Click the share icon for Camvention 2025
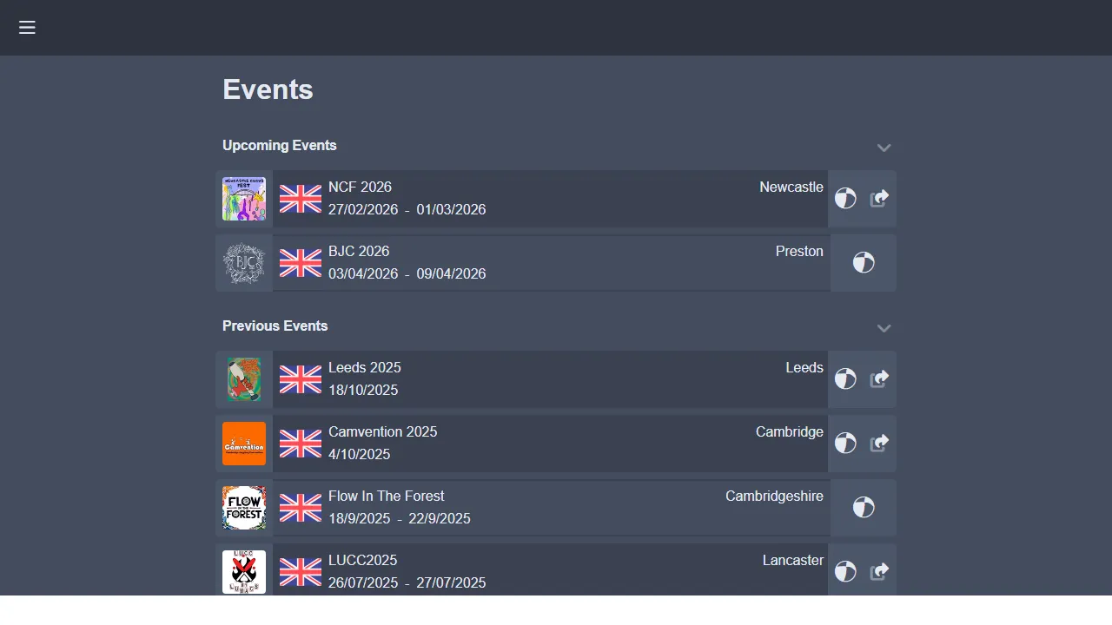Viewport: 1112px width, 625px height. point(879,443)
